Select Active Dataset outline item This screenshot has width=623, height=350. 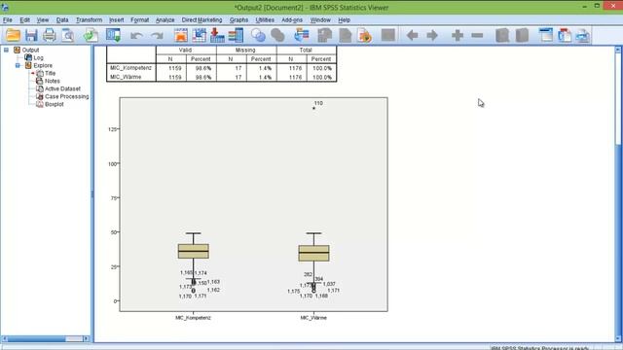tap(62, 88)
